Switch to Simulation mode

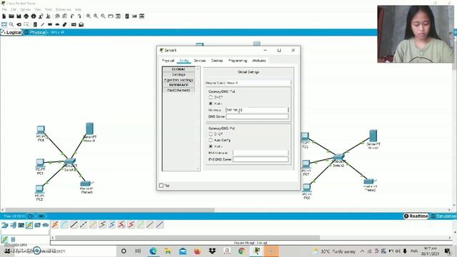(x=443, y=216)
